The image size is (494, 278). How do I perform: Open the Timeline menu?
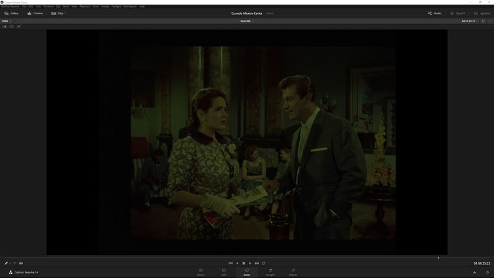click(x=48, y=6)
